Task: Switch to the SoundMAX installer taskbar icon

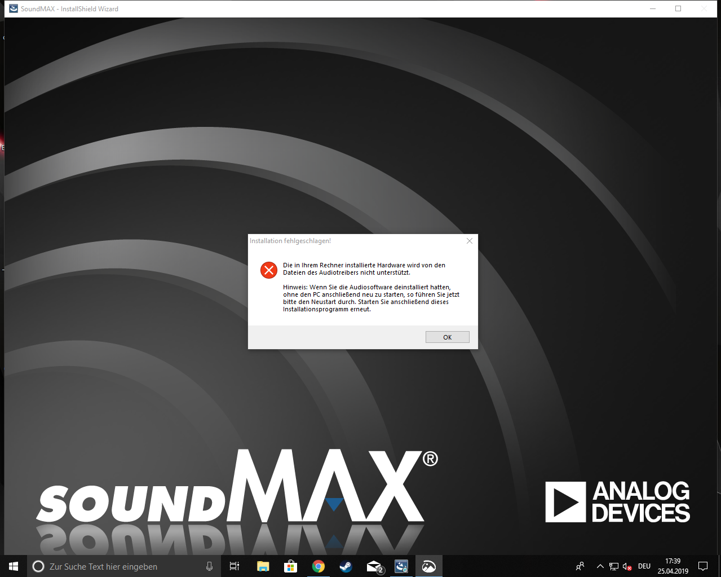Action: (x=401, y=566)
